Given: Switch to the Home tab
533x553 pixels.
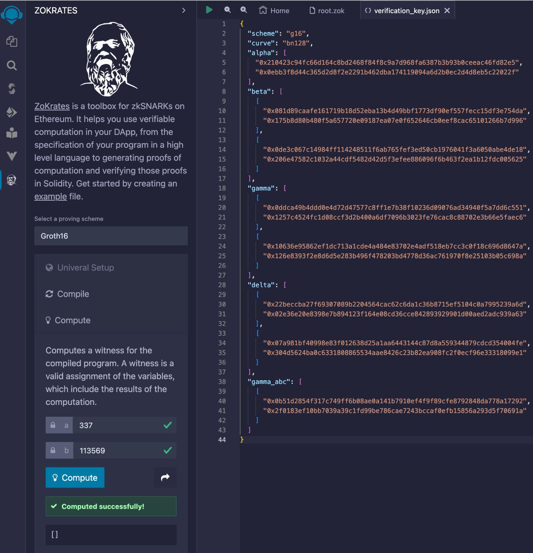Looking at the screenshot, I should [x=274, y=11].
